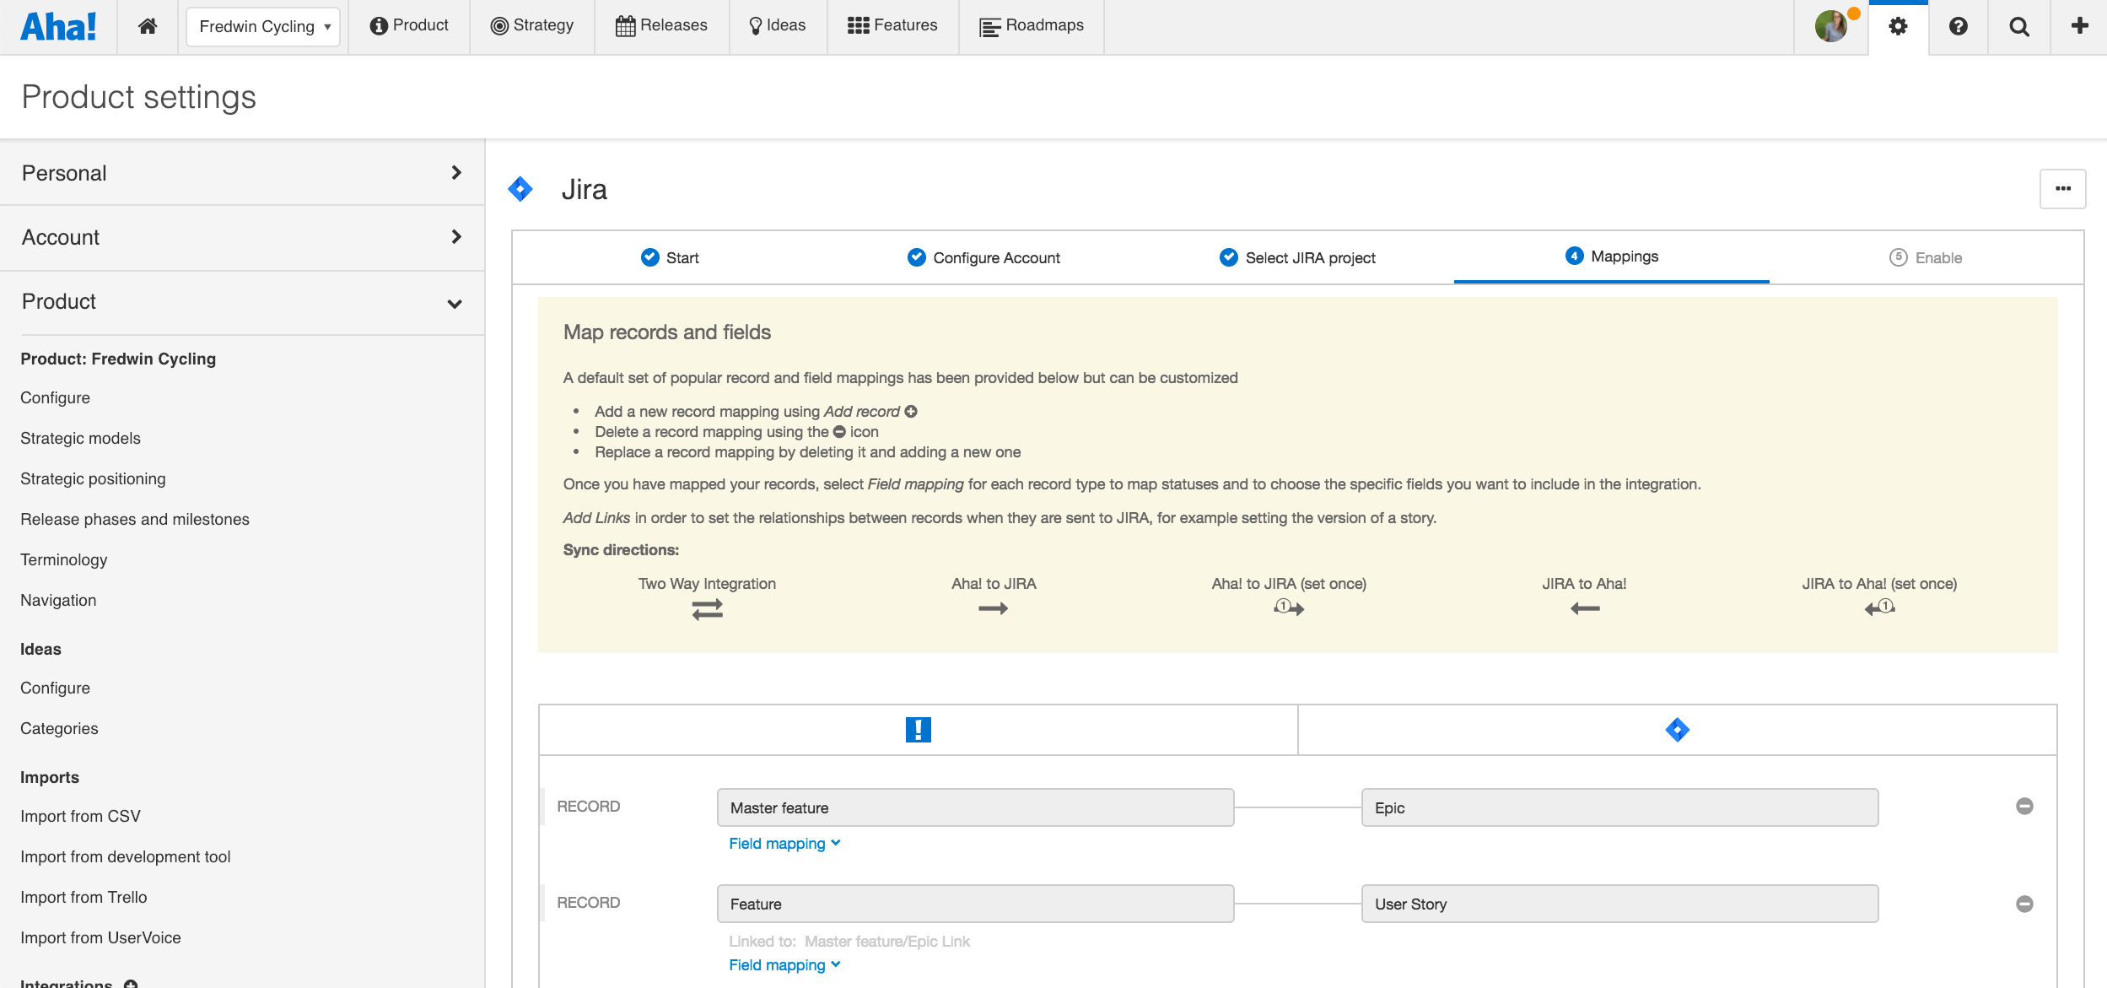This screenshot has height=988, width=2107.
Task: Go to home via house icon
Action: coord(148,26)
